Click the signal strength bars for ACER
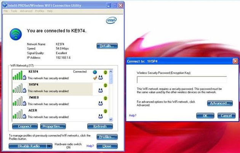The height and width of the screenshot is (153, 240). [x=18, y=114]
